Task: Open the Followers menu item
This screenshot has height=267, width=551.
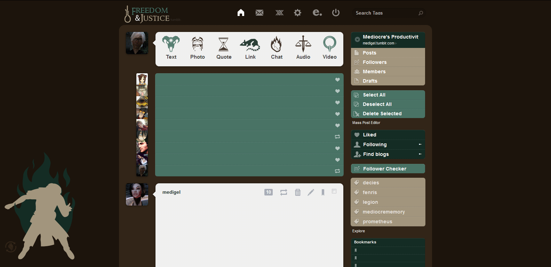Action: pyautogui.click(x=388, y=62)
